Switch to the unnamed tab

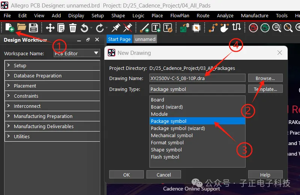(145, 39)
